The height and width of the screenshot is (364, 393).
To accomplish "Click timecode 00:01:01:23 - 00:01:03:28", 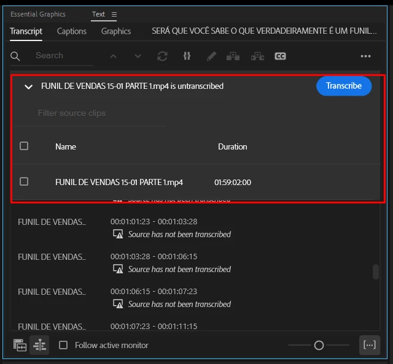I will pos(154,222).
